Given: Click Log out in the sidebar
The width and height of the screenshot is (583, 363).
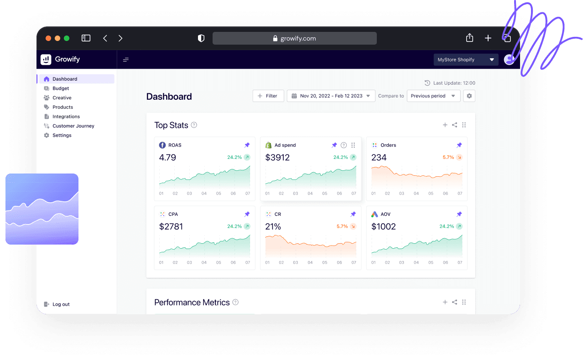Looking at the screenshot, I should point(61,304).
